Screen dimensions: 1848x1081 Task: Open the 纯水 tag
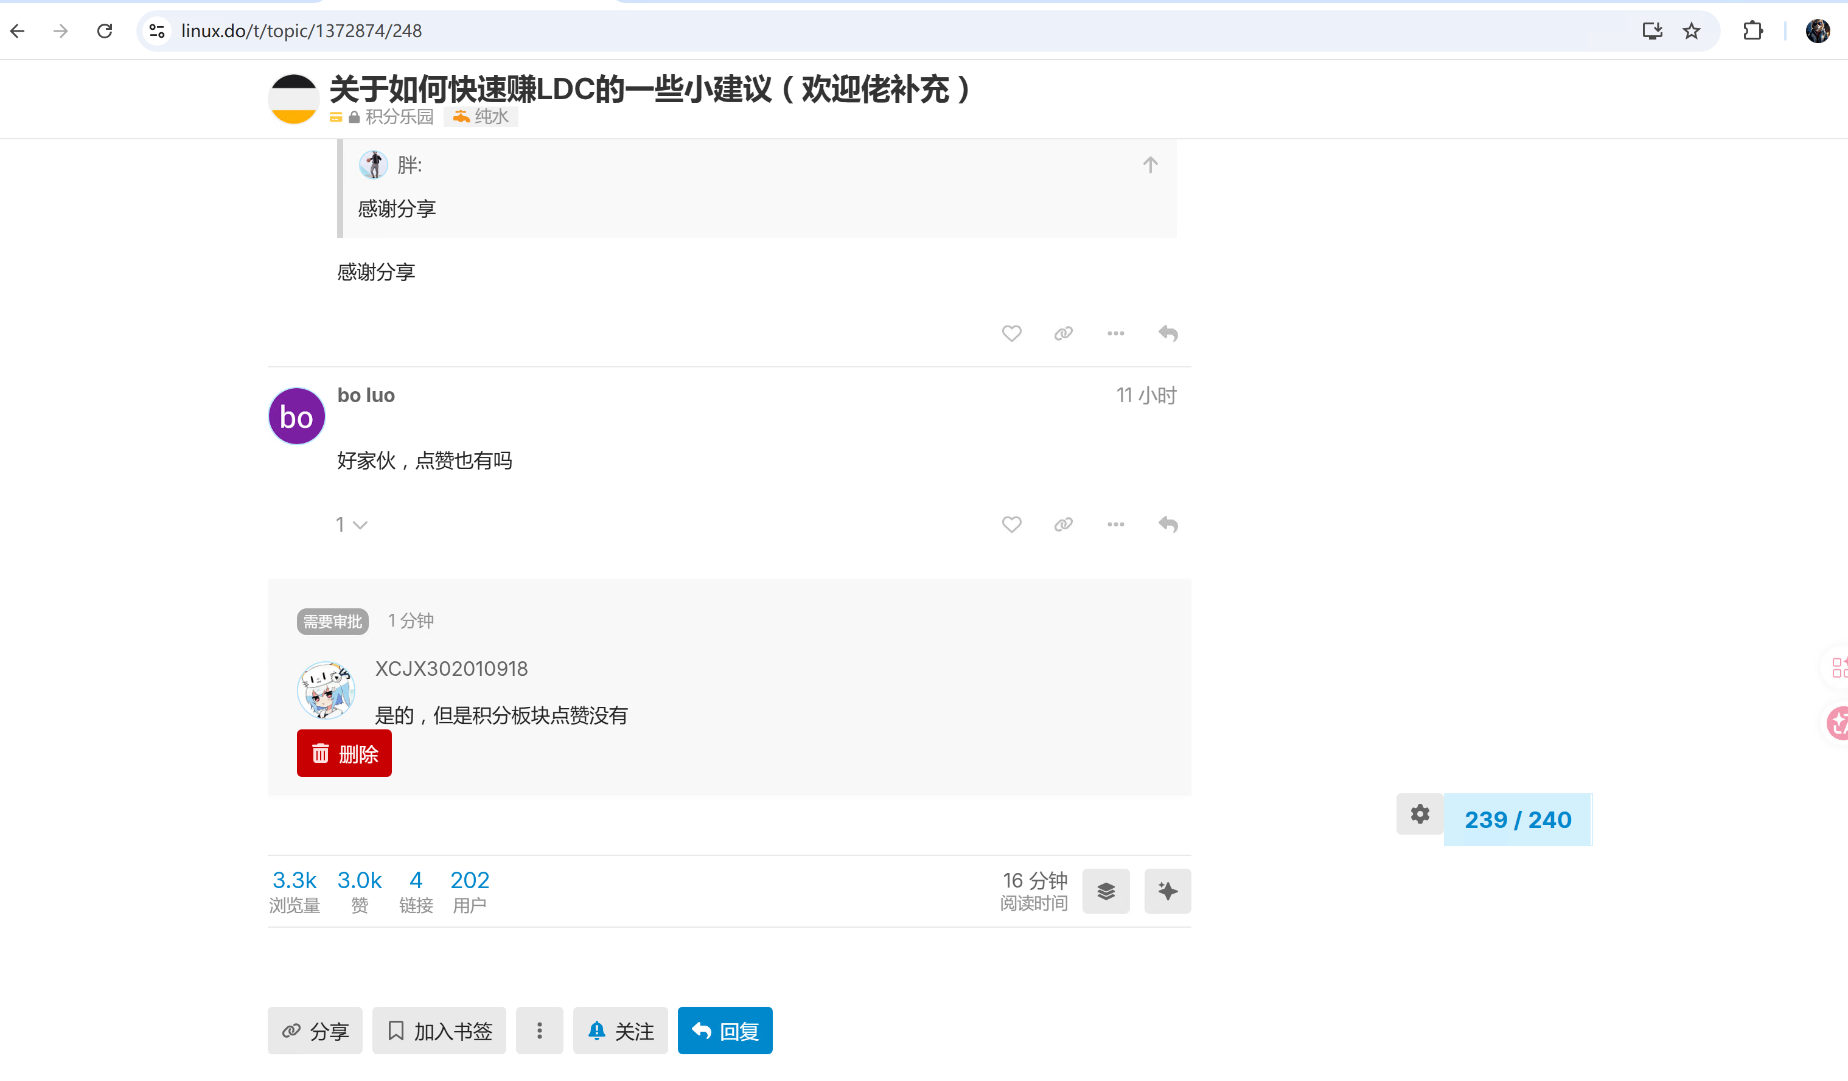coord(481,117)
